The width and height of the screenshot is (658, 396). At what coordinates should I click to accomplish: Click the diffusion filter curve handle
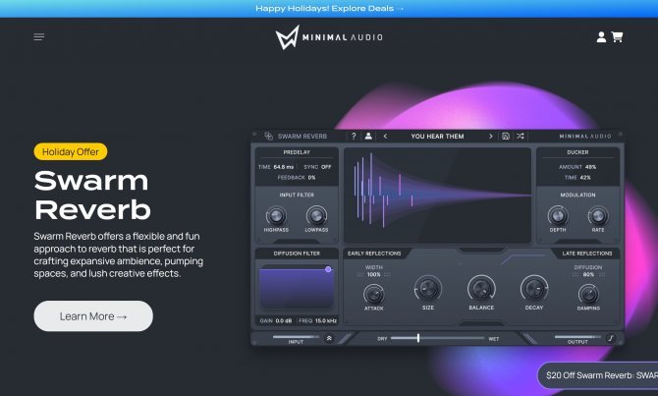point(328,269)
